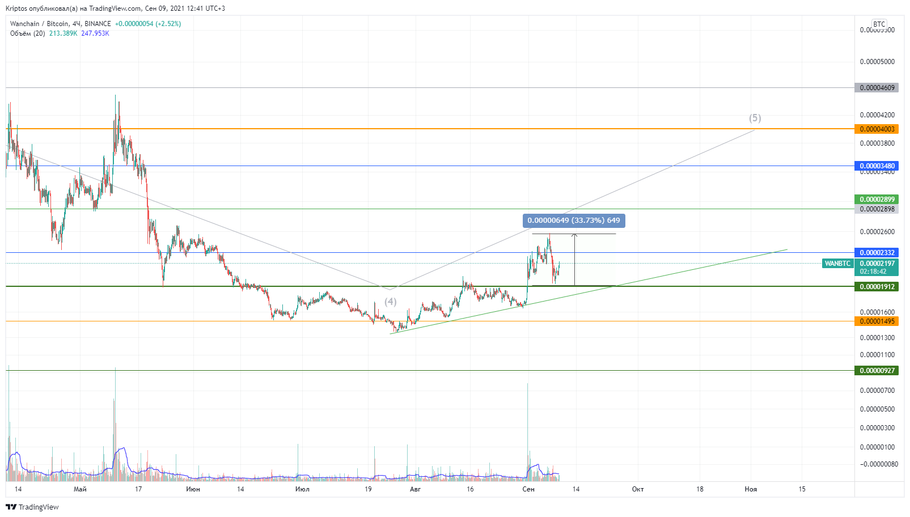Click the 0.00000100 price axis tick
This screenshot has width=910, height=517.
coord(877,447)
